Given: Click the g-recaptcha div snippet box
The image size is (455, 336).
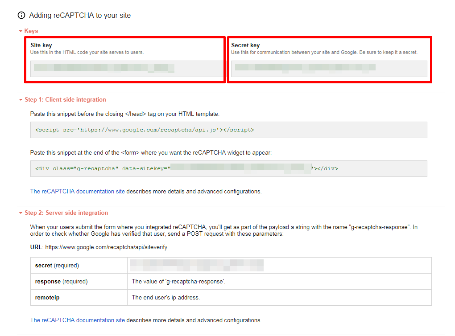Looking at the screenshot, I should tap(229, 169).
